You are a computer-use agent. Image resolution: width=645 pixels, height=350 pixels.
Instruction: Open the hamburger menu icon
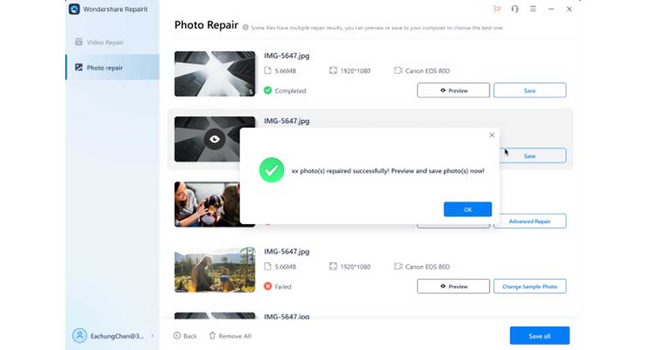533,9
